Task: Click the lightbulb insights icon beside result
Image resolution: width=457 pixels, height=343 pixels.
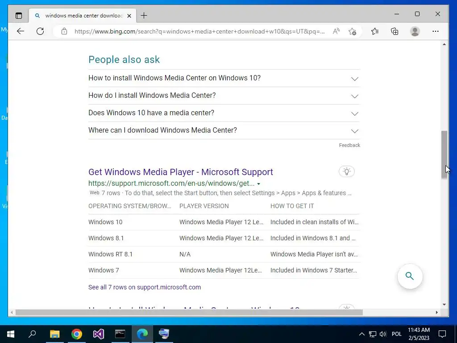Action: (x=346, y=171)
